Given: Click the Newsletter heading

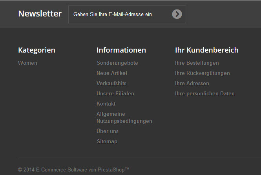Looking at the screenshot, I should coord(40,14).
